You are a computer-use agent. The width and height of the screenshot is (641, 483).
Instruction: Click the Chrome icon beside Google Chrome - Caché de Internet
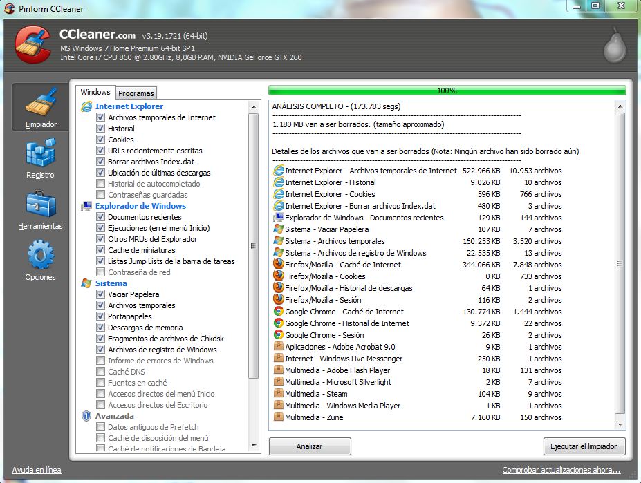279,312
